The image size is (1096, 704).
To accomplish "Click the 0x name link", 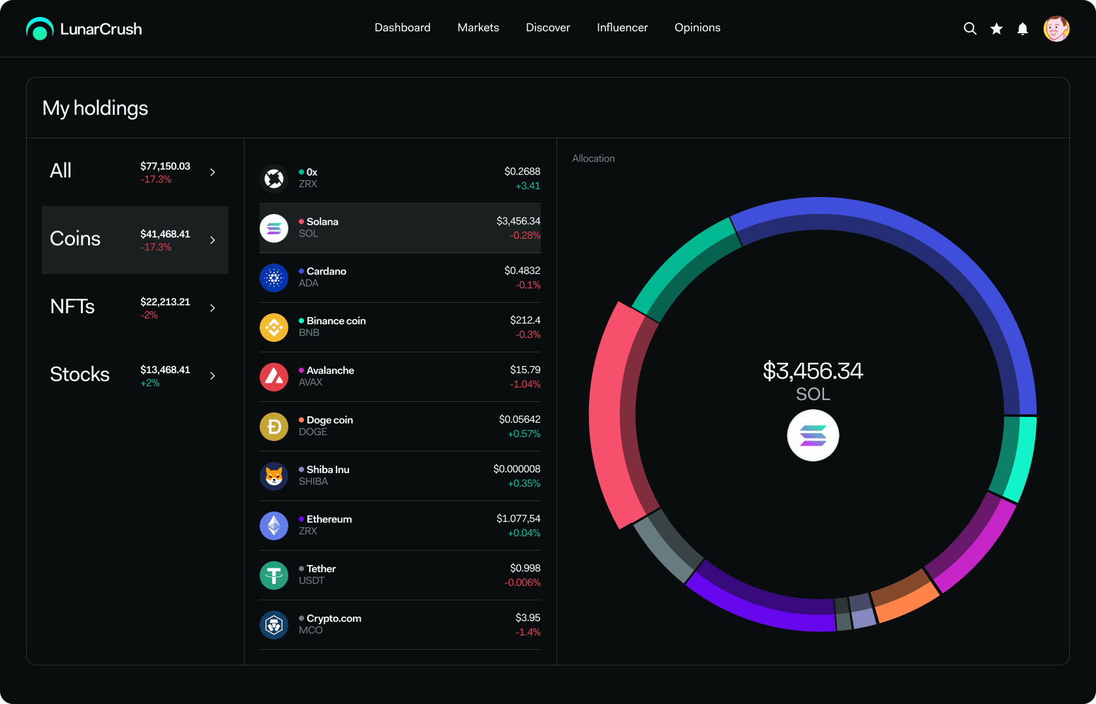I will pos(312,172).
